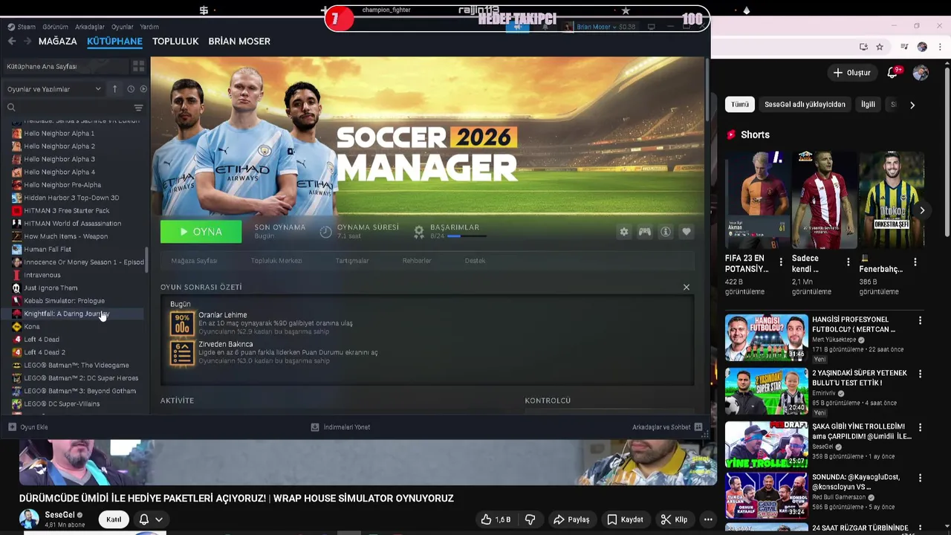Viewport: 951px width, 535px height.
Task: Open the BRIAN MOSER profile tab
Action: pos(239,41)
